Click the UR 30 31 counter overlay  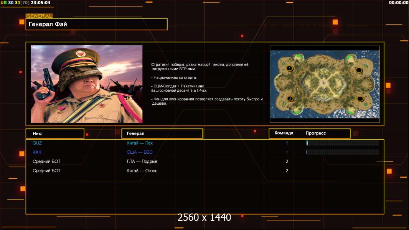15,3
